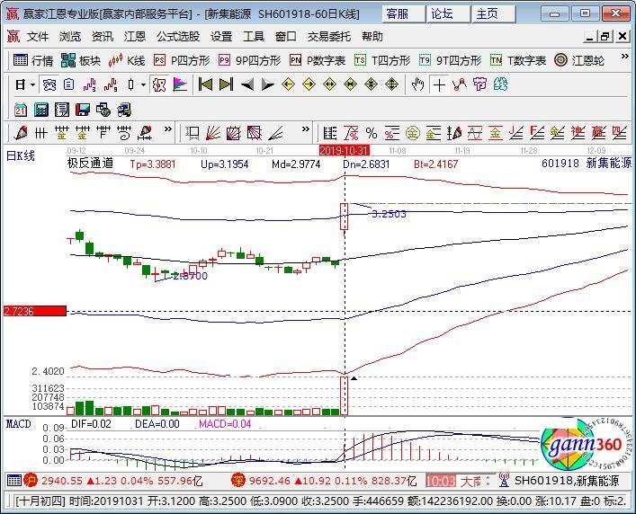Click the red 2.7236 price label
636x514 pixels.
tap(34, 311)
